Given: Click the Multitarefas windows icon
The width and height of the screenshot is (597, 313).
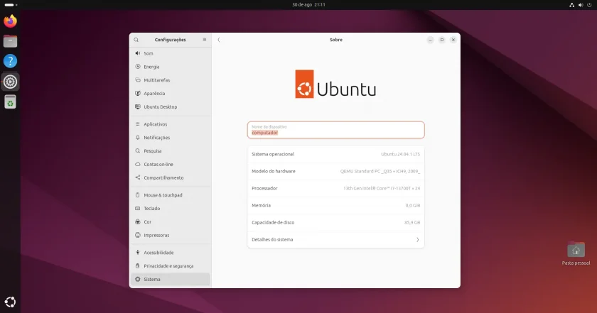Looking at the screenshot, I should click(138, 80).
